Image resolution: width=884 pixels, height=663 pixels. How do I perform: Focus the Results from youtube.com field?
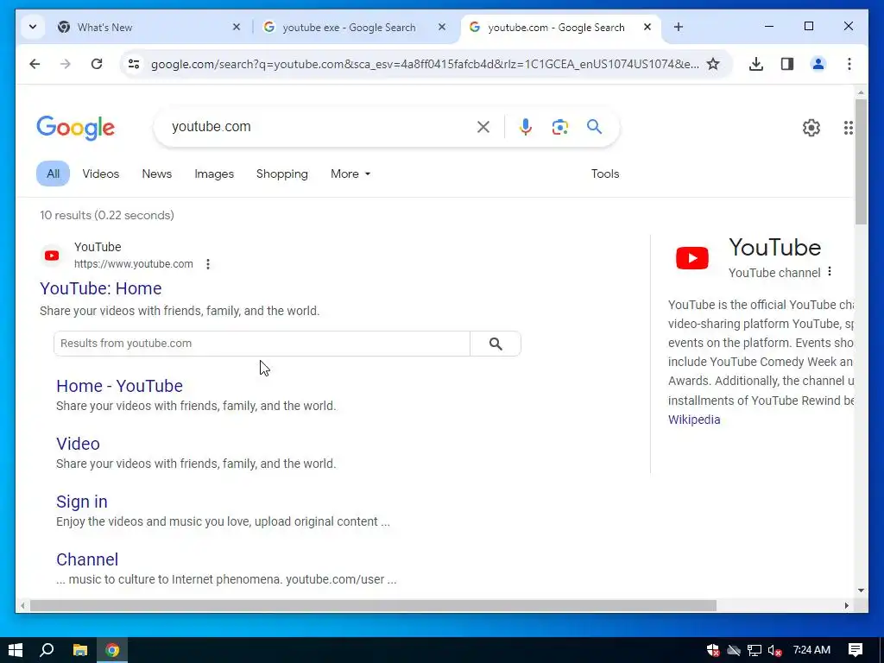(x=262, y=344)
